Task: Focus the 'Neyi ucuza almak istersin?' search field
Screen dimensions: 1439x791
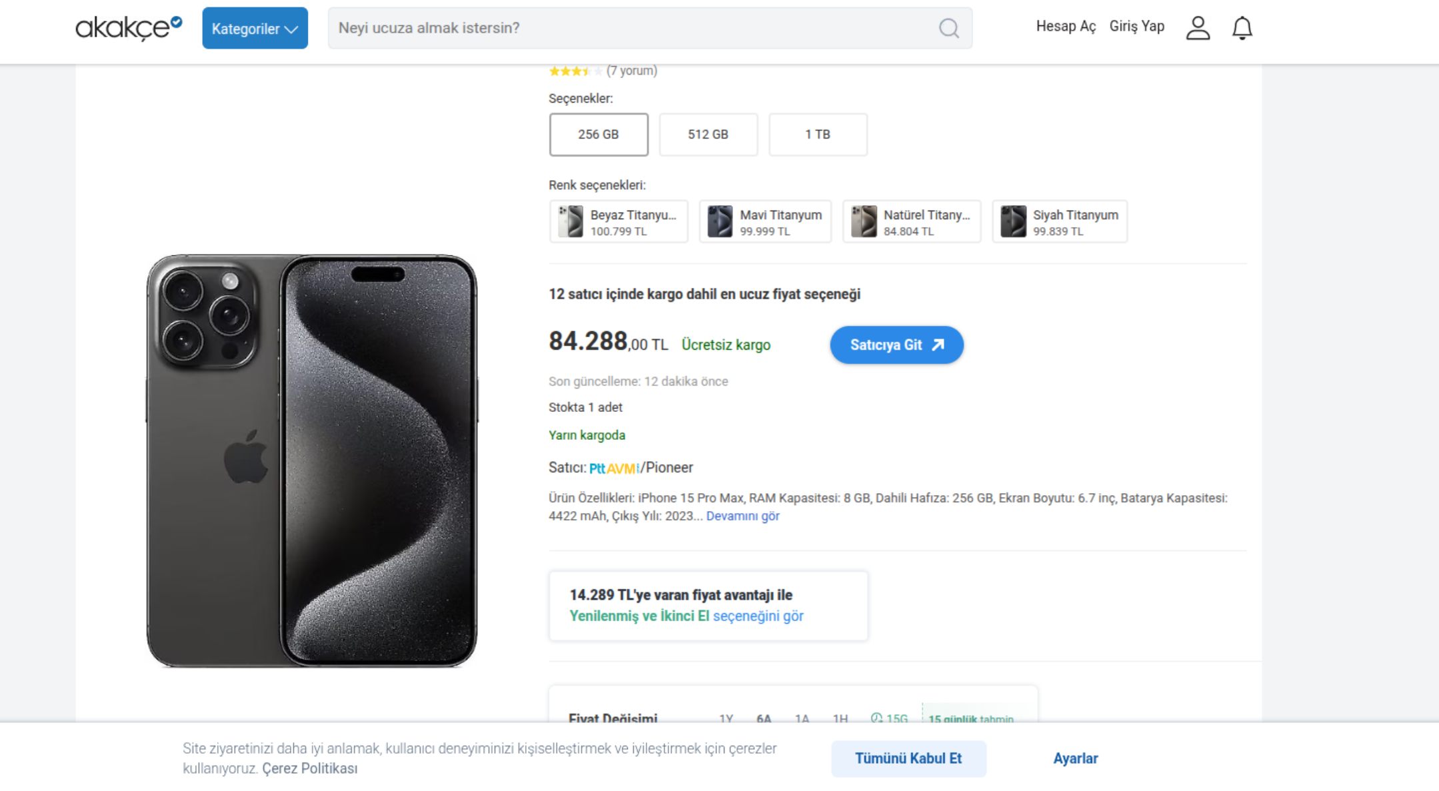Action: click(633, 28)
